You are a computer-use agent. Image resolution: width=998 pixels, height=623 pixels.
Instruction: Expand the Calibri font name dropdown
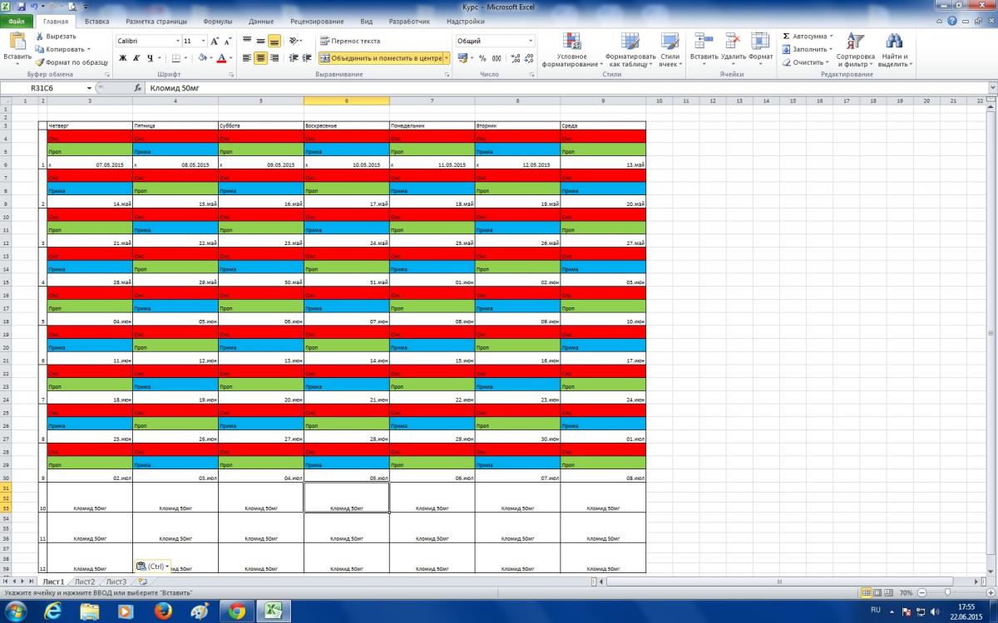pyautogui.click(x=177, y=41)
